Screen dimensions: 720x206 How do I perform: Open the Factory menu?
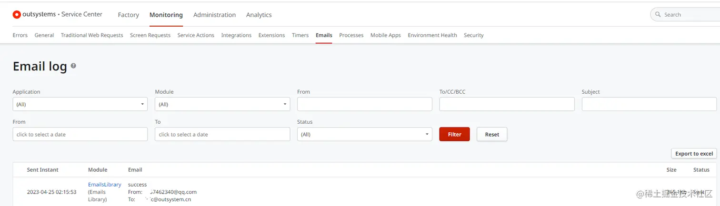click(x=129, y=15)
